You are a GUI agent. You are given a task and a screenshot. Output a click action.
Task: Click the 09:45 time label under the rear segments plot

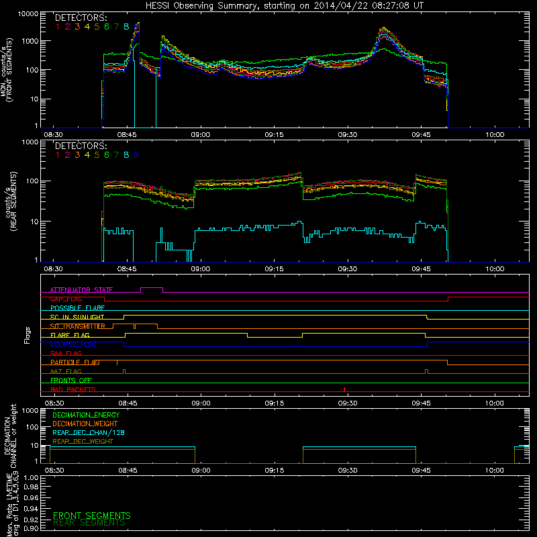(x=421, y=269)
